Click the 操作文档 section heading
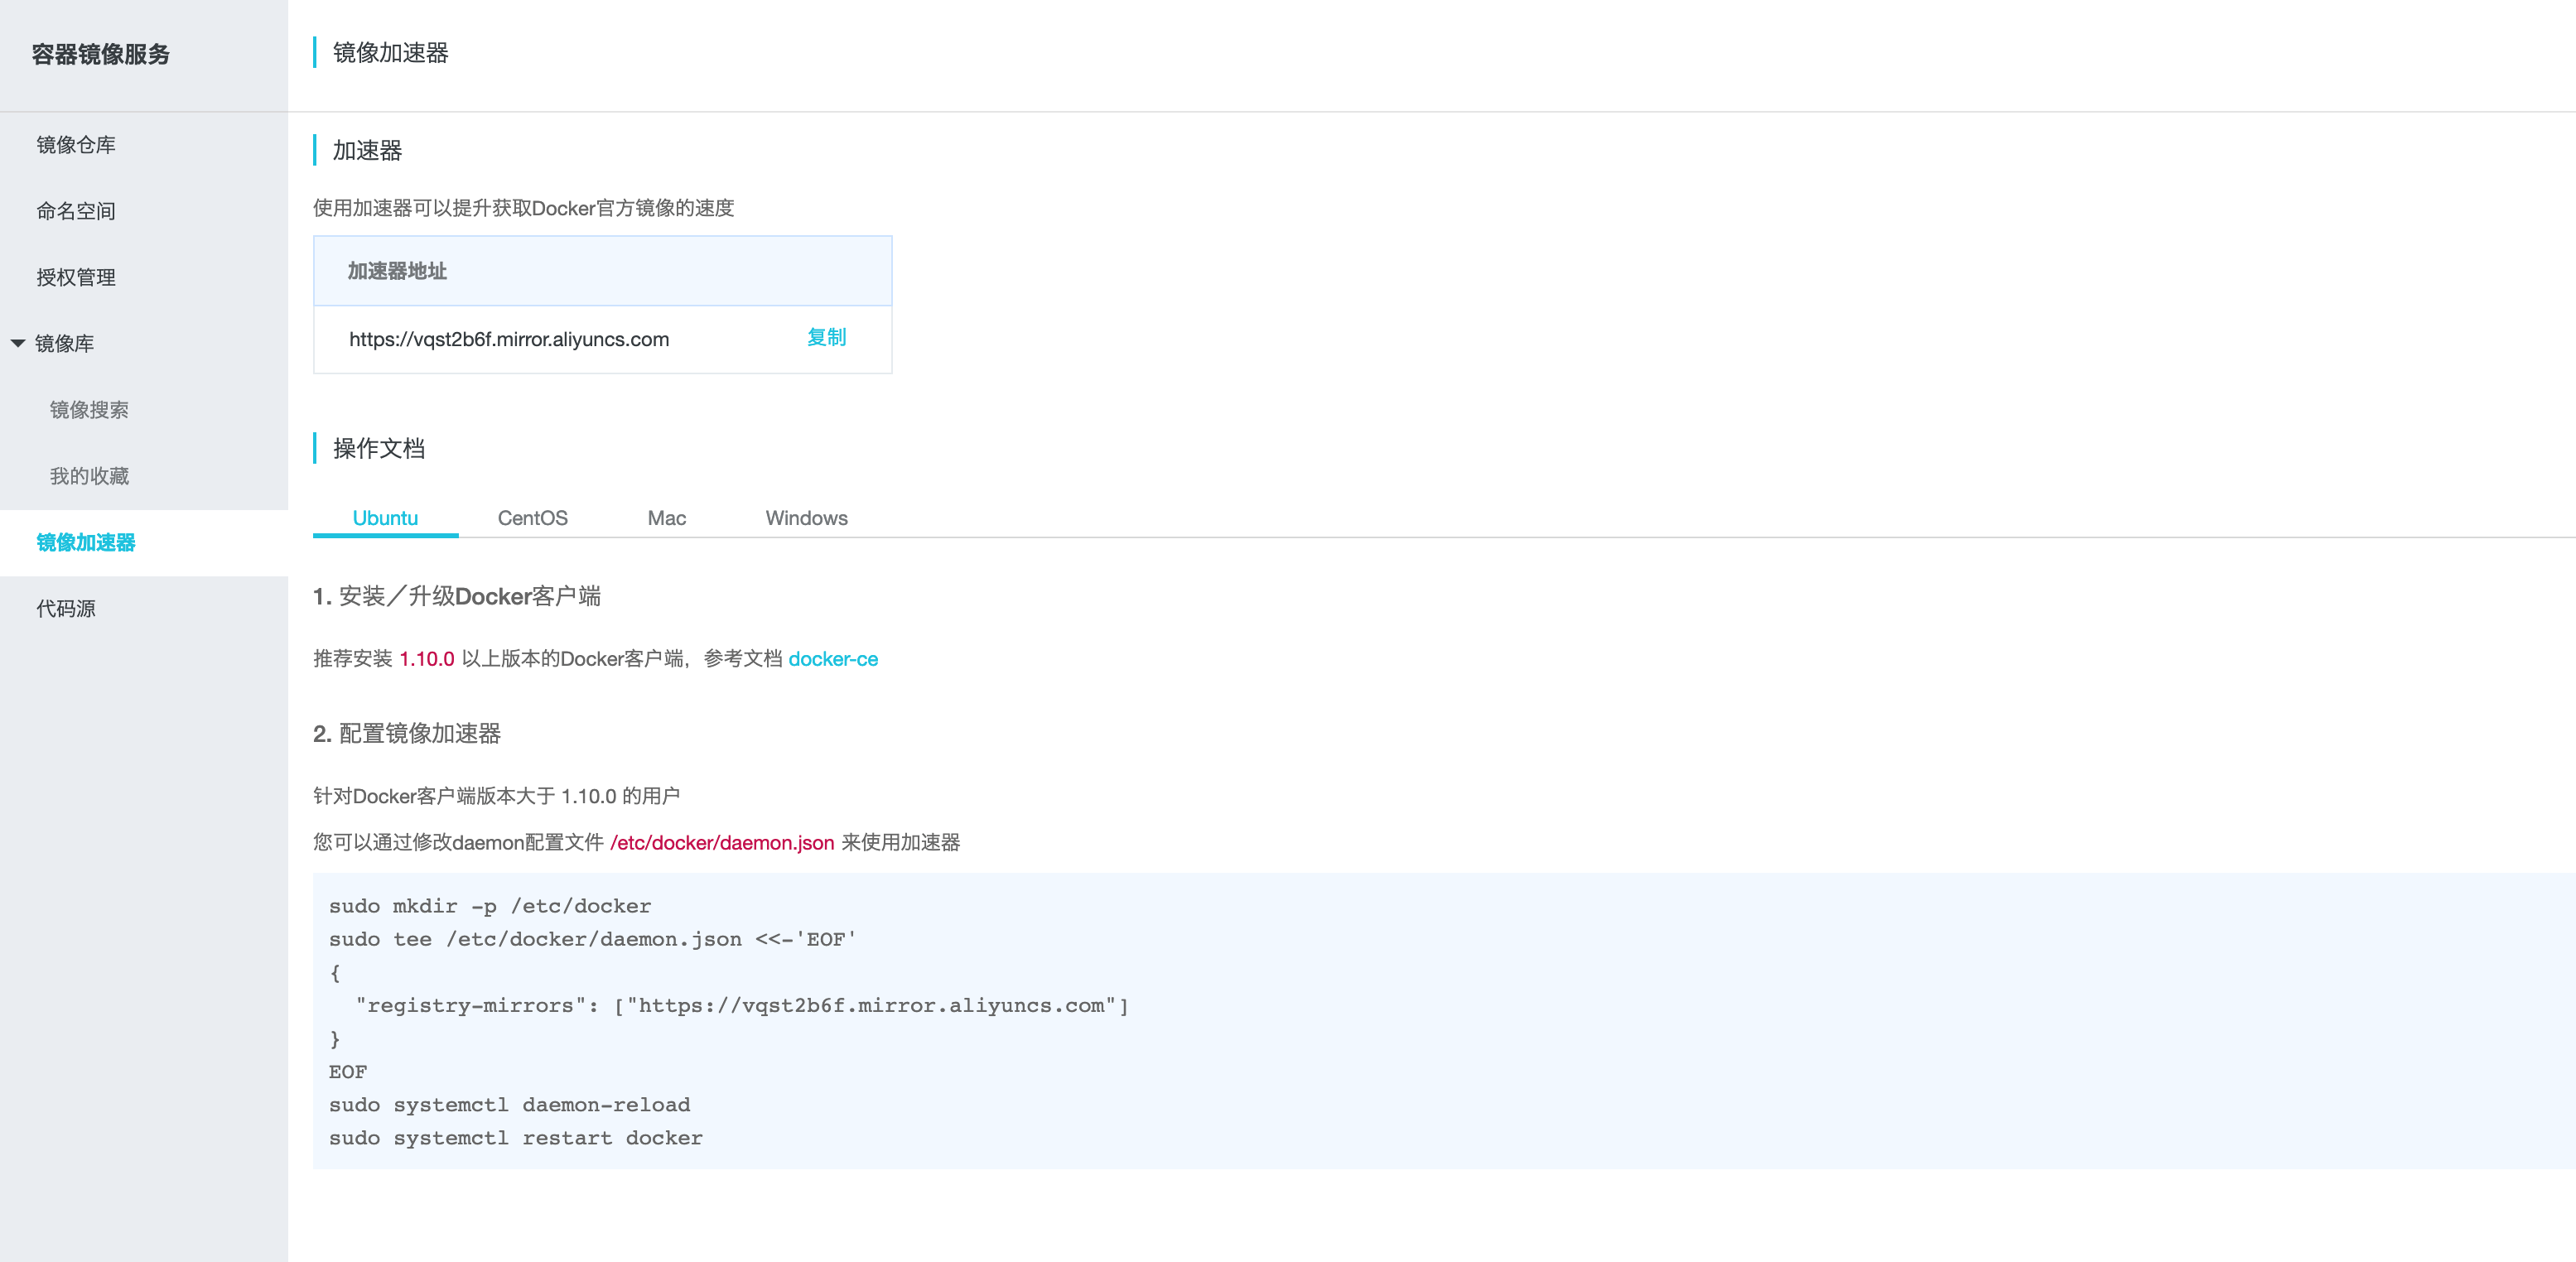This screenshot has width=2576, height=1262. 379,448
